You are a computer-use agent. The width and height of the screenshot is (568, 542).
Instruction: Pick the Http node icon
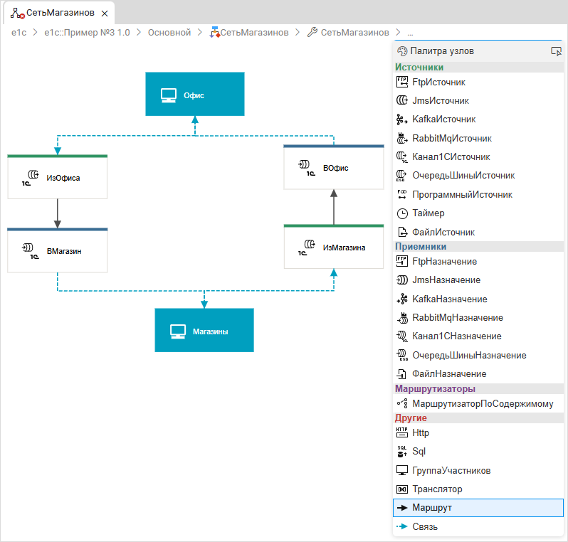coord(401,432)
